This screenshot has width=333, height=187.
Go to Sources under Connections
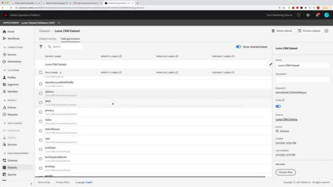coord(10,55)
